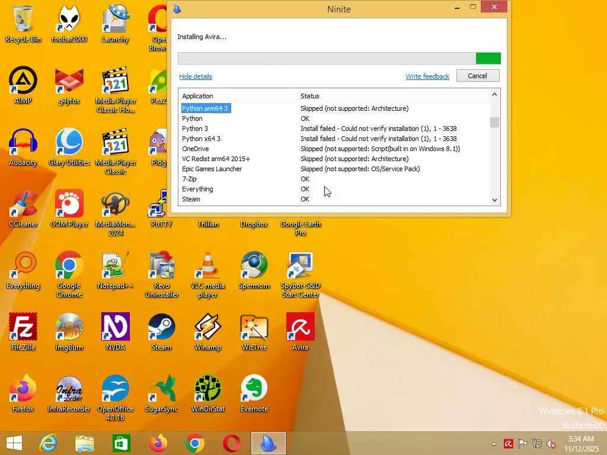Screen dimensions: 607x455
Task: Click the Ninite taskbar button
Action: click(269, 443)
